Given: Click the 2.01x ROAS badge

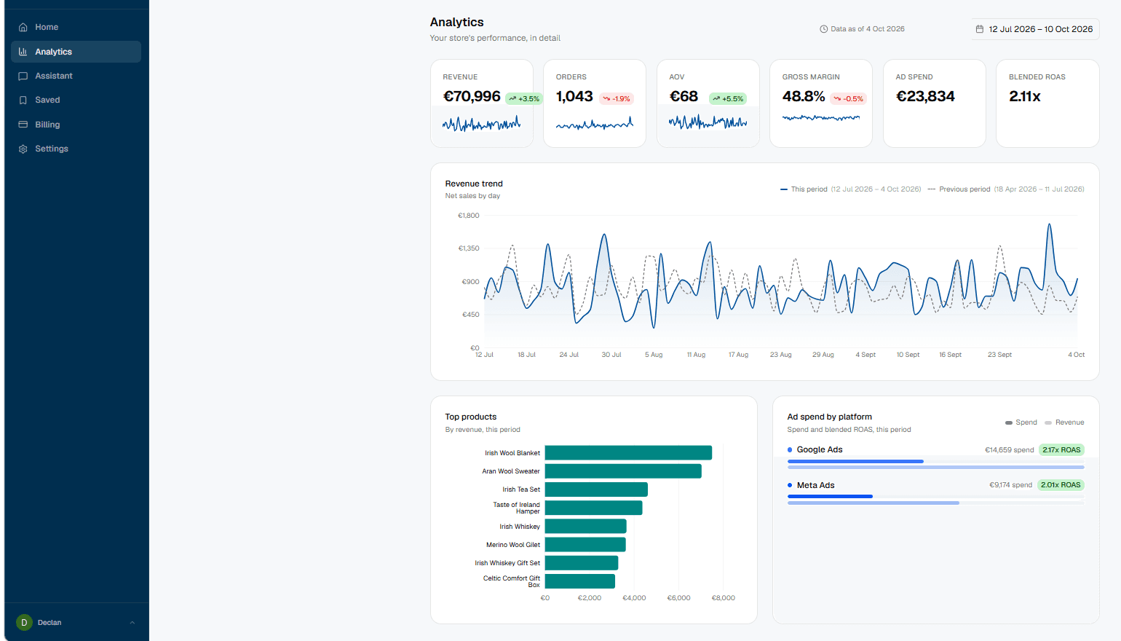Looking at the screenshot, I should [x=1061, y=485].
